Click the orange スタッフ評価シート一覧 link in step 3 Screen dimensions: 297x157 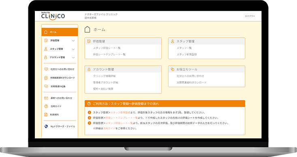pyautogui.click(x=119, y=123)
